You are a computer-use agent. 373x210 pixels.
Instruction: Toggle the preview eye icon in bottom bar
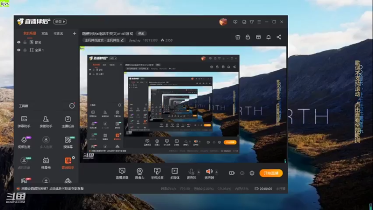(242, 173)
